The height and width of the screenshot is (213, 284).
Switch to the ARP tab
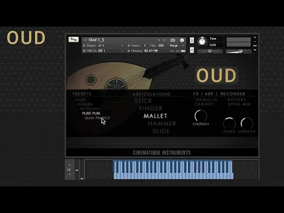209,94
